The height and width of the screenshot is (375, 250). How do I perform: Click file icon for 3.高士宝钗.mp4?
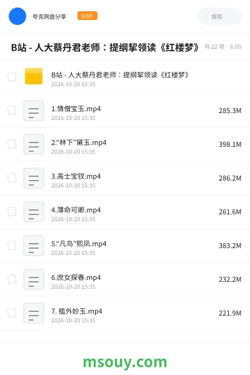click(x=34, y=178)
